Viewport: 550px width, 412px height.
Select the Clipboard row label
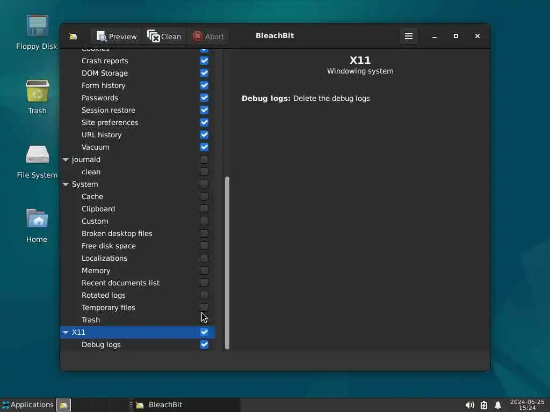tap(98, 209)
